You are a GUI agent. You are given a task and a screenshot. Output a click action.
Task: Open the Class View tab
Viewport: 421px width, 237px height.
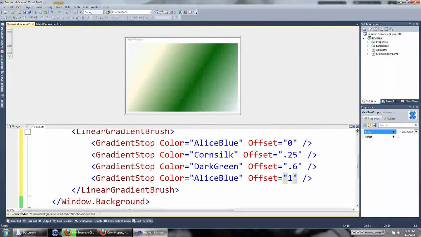point(410,101)
